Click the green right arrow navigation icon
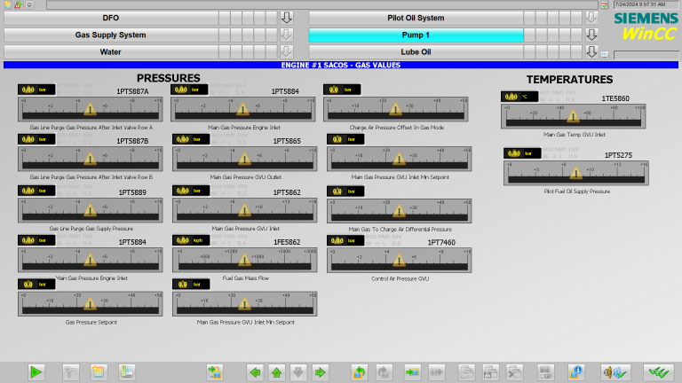Viewport: 682px width, 383px height. [321, 371]
